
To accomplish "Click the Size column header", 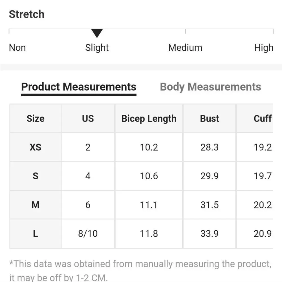I will (x=36, y=118).
